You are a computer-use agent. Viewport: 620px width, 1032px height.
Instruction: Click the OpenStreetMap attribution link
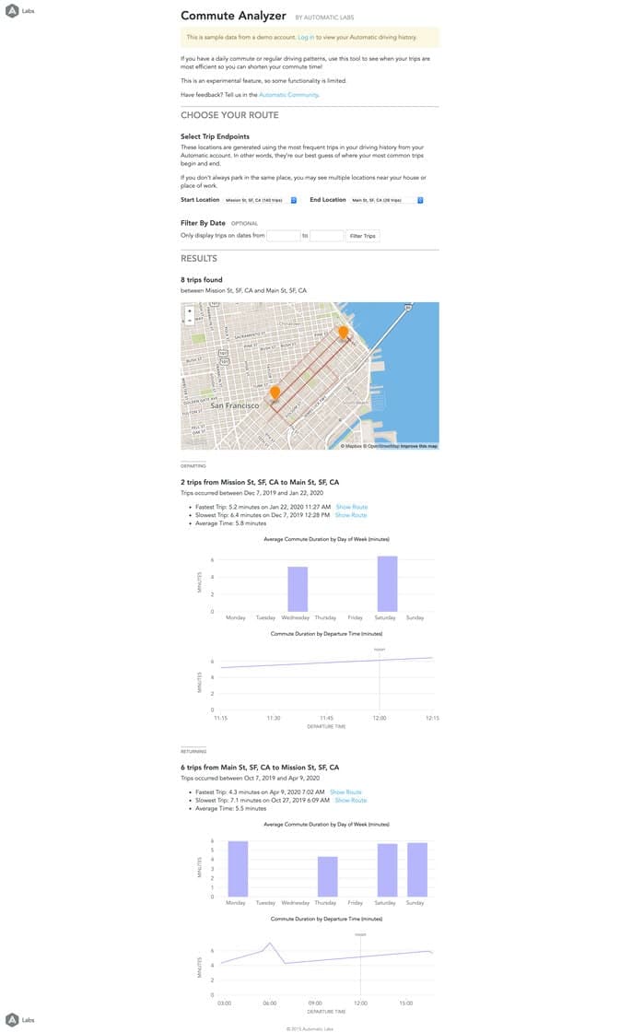click(x=381, y=446)
